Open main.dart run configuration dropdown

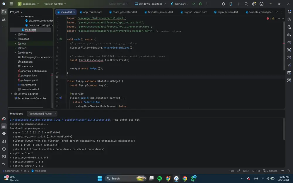tap(180, 4)
